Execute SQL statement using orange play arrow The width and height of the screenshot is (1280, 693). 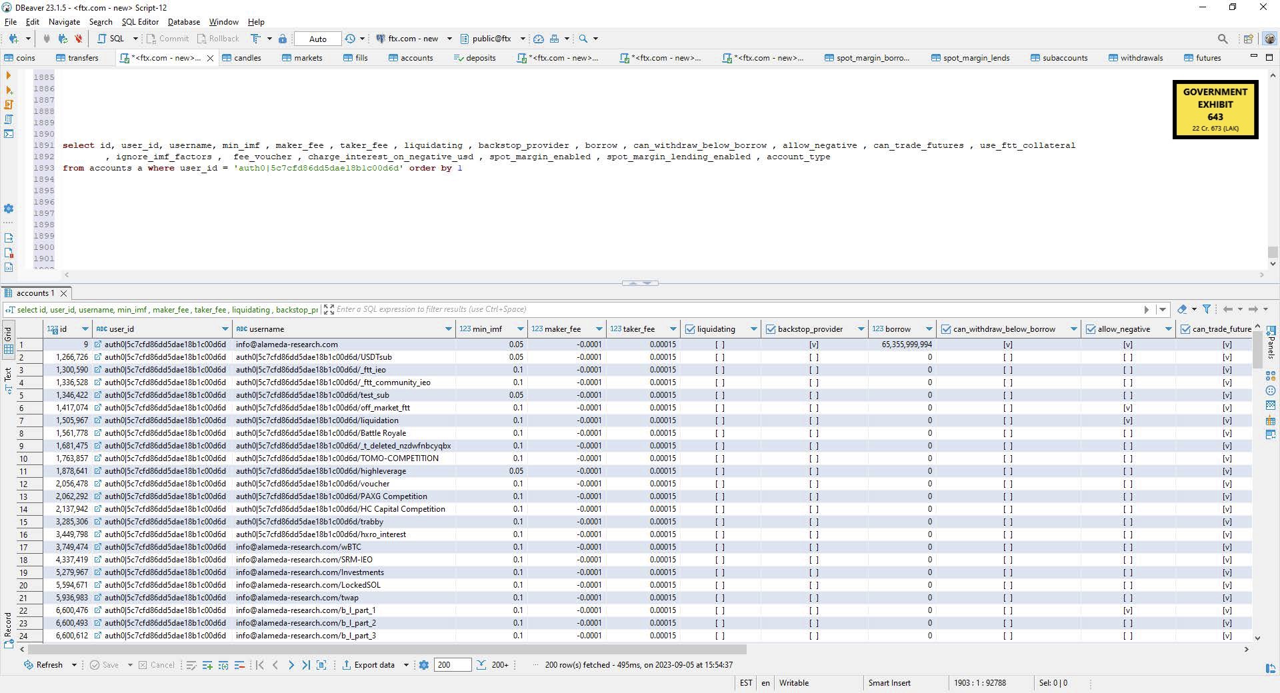point(9,75)
